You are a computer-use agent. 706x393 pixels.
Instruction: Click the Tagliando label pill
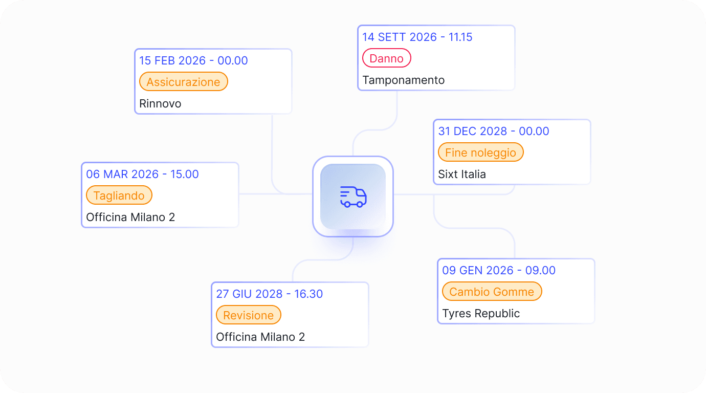[119, 195]
